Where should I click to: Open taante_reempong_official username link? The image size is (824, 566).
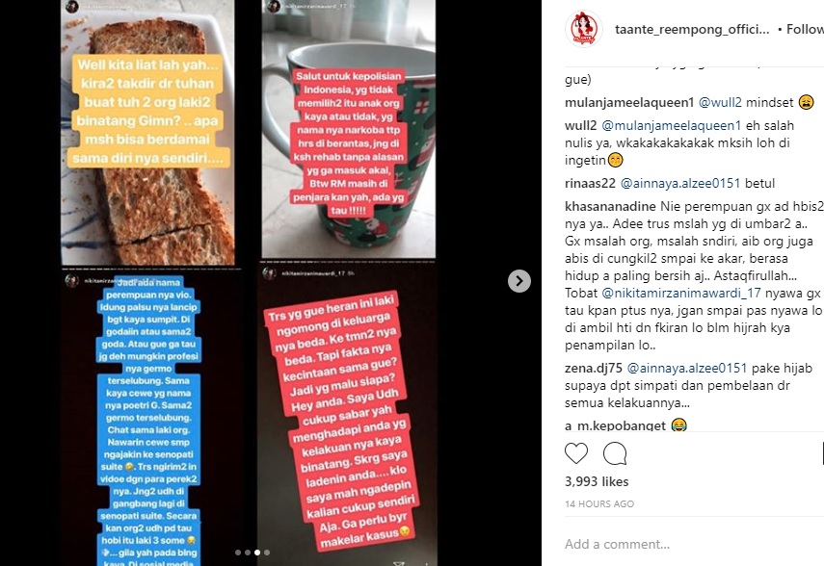(x=692, y=30)
